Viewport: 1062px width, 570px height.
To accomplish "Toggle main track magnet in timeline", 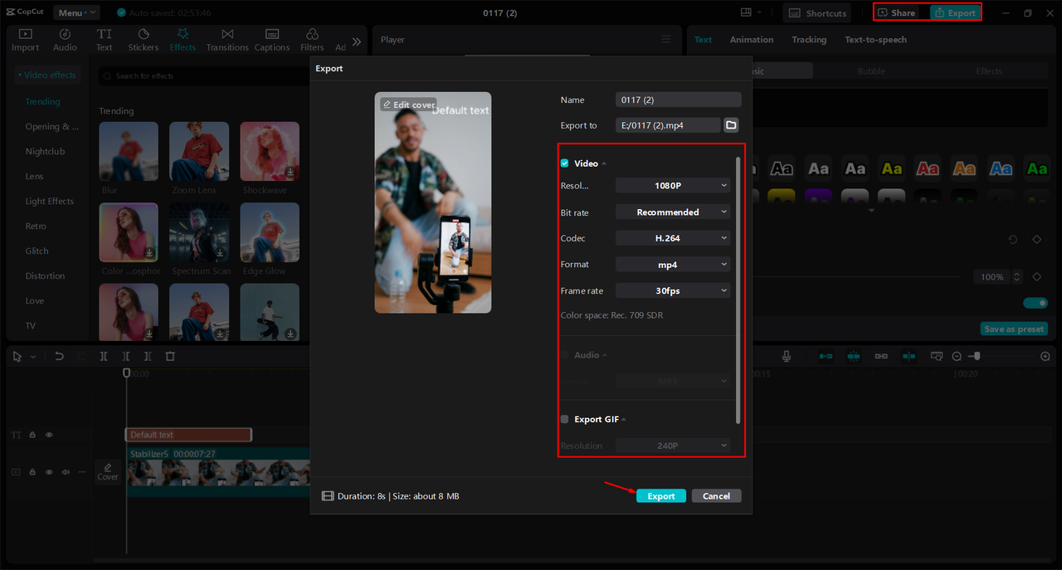I will (x=826, y=356).
